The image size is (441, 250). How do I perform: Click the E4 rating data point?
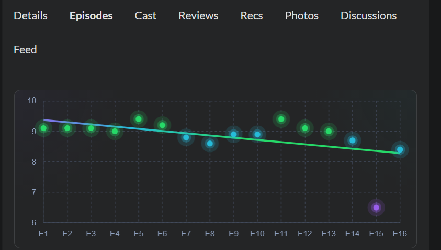tap(115, 132)
